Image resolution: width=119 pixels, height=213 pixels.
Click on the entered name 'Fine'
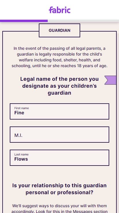(19, 113)
